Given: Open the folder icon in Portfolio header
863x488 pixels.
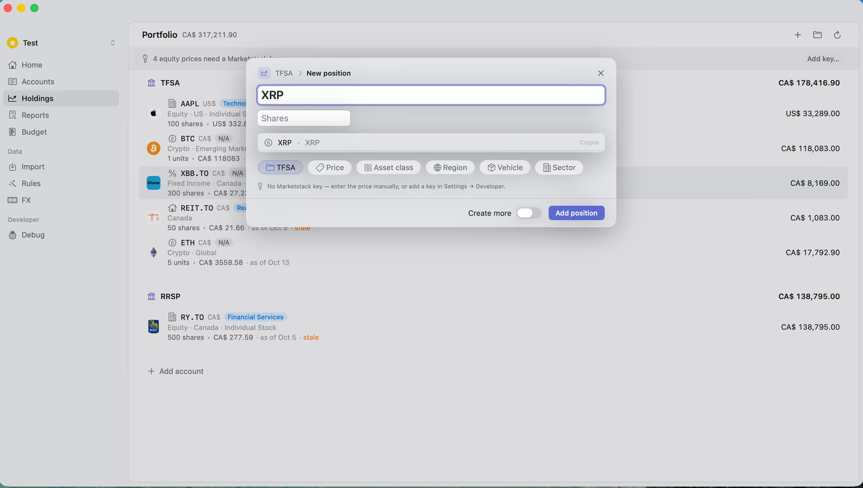Looking at the screenshot, I should [818, 35].
